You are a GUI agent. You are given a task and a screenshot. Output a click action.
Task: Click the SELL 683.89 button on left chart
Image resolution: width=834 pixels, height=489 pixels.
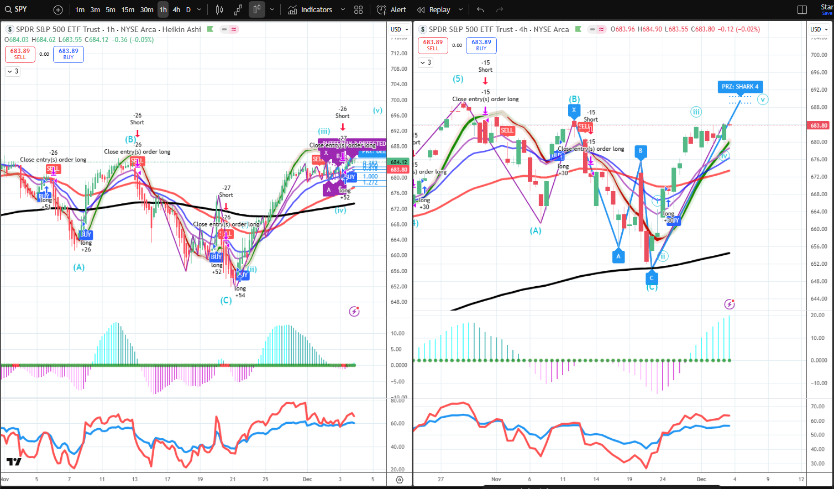[x=20, y=54]
